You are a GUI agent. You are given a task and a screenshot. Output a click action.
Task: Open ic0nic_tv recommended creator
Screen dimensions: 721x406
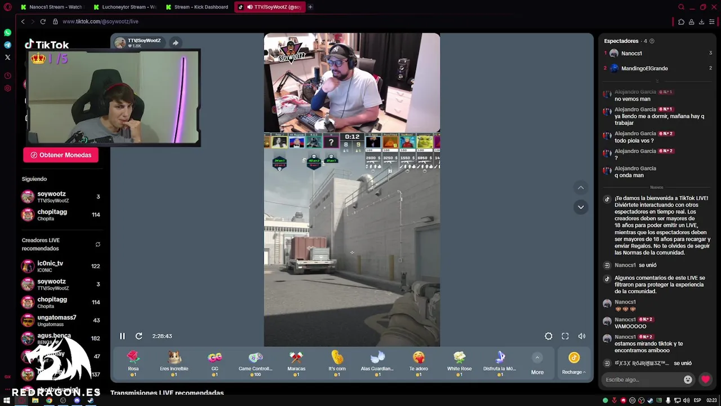(x=60, y=266)
